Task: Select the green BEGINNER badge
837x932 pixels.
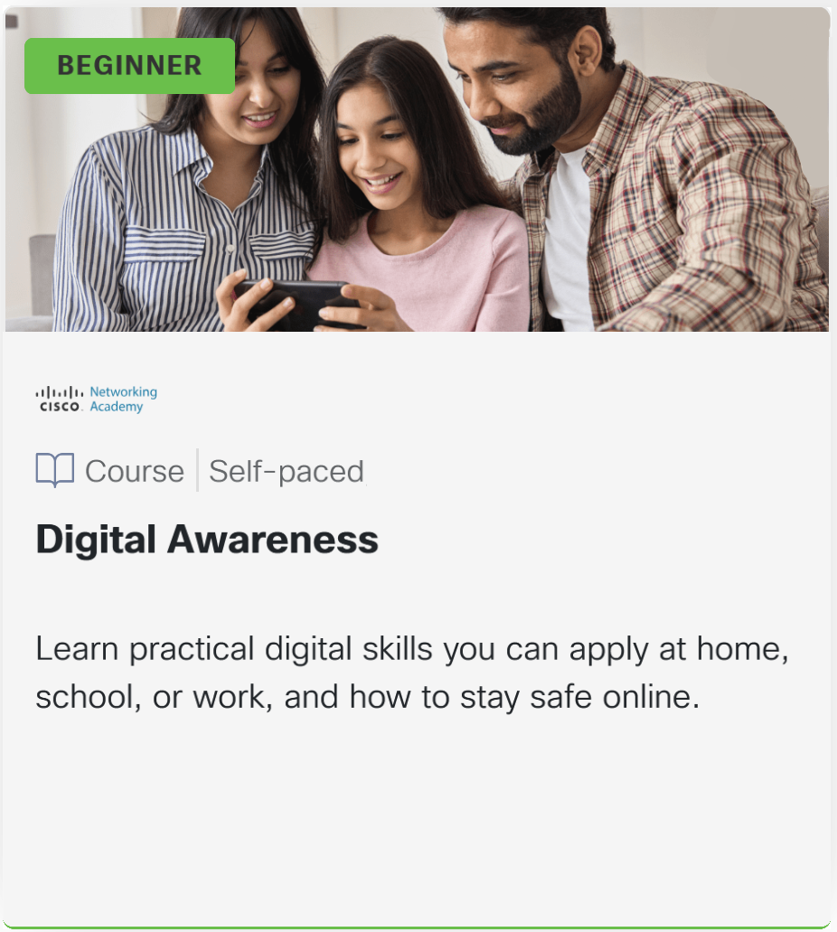Action: 129,65
